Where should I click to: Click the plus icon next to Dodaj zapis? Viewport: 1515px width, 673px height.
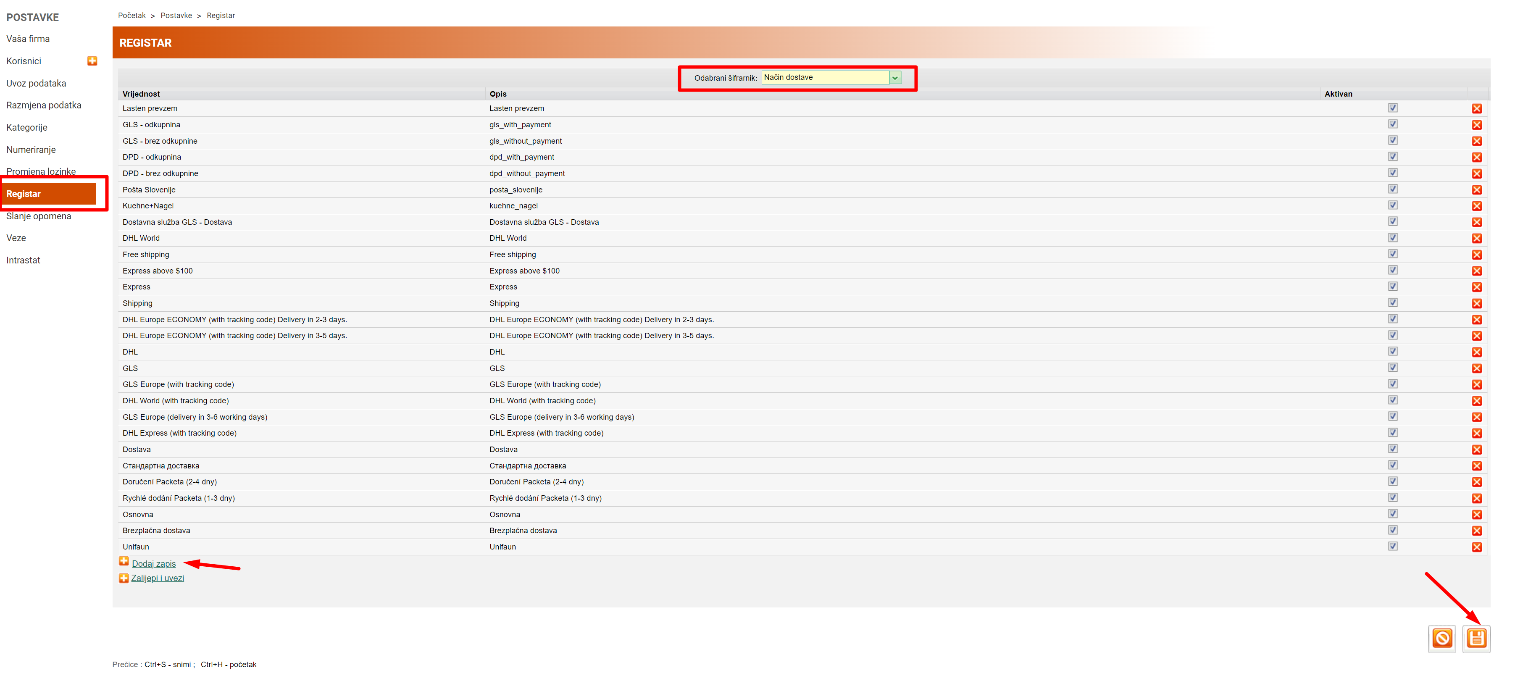tap(124, 561)
